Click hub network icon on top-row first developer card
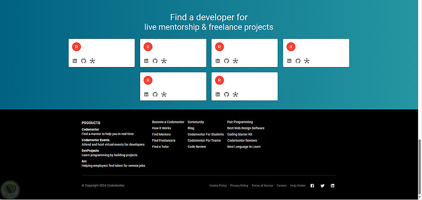Screen dimensions: 422x200 [92, 61]
